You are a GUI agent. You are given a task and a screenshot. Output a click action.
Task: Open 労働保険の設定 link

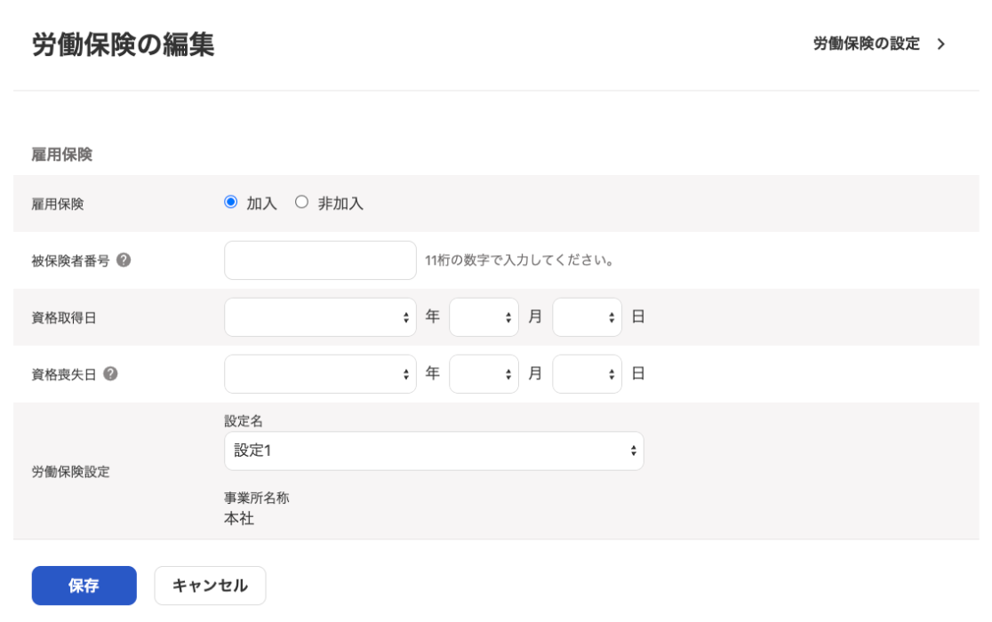click(866, 44)
